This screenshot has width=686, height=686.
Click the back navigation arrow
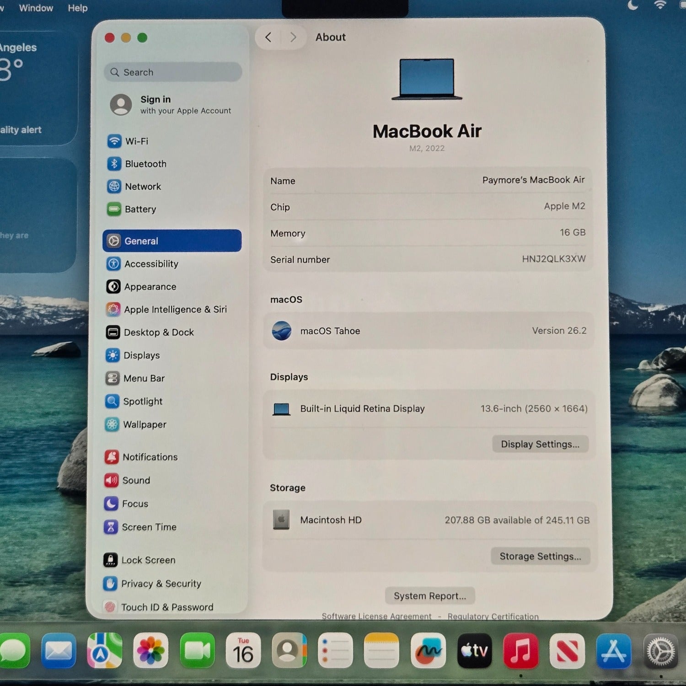(268, 38)
